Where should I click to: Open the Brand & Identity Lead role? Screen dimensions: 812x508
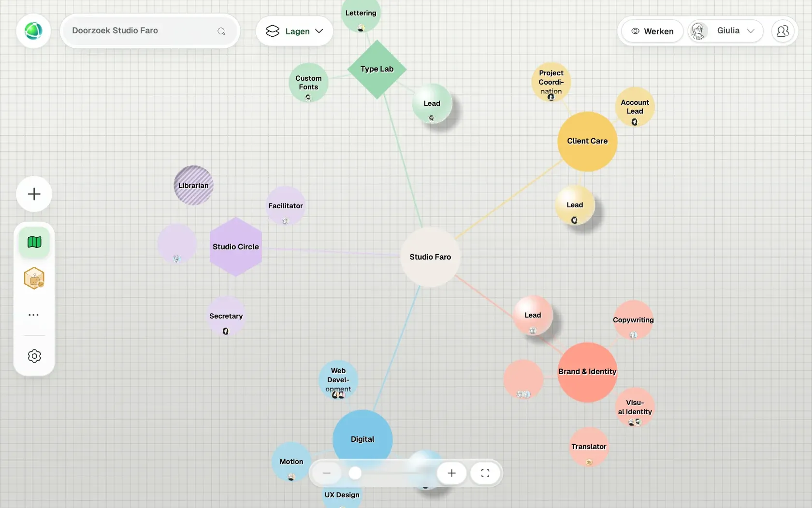(x=533, y=315)
